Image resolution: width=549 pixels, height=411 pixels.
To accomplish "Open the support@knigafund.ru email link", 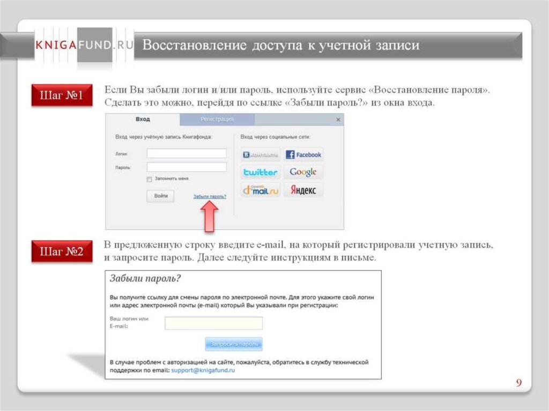I will pyautogui.click(x=204, y=370).
